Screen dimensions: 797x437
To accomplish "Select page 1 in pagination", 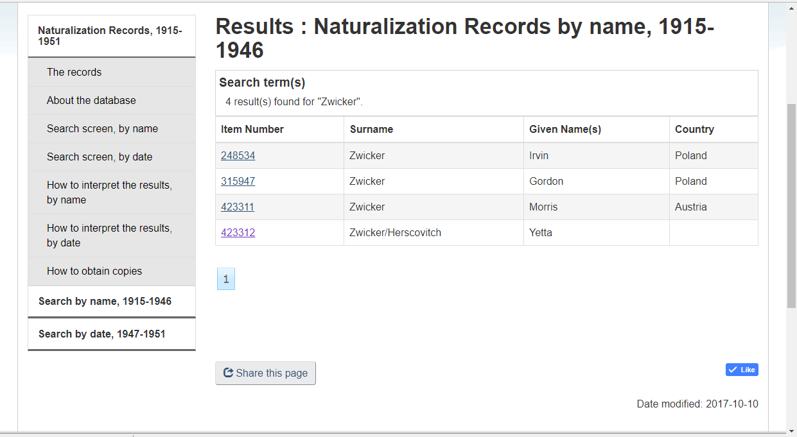I will 225,279.
